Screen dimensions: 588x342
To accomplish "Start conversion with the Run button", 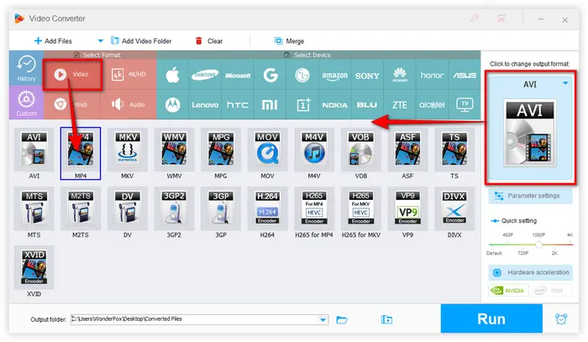I will point(491,318).
